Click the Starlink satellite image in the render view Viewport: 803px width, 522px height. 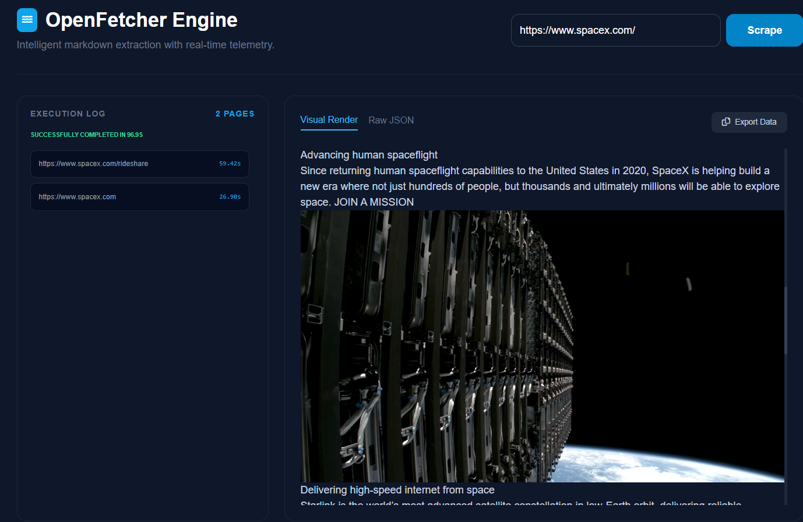pos(542,345)
